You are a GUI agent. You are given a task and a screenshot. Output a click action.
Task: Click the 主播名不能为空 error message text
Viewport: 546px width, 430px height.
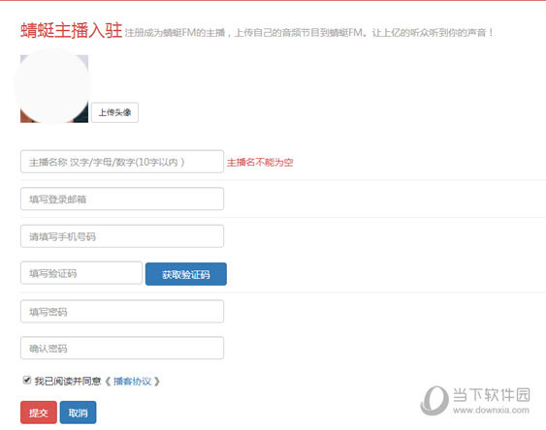(260, 163)
